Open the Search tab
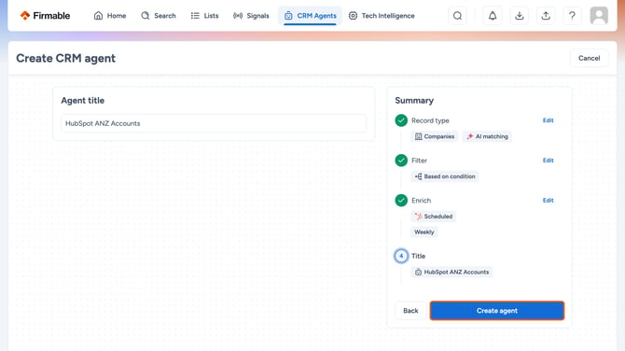This screenshot has width=625, height=351. click(x=159, y=16)
